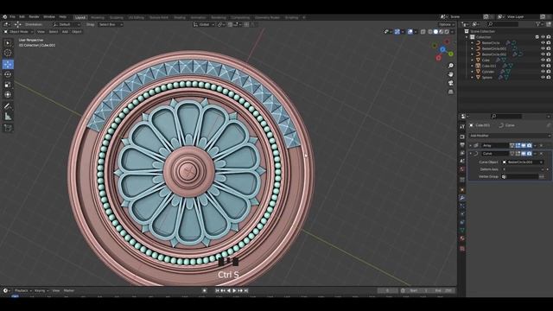
Task: Expand the BezierCircle.002 tree row
Action: coord(473,54)
